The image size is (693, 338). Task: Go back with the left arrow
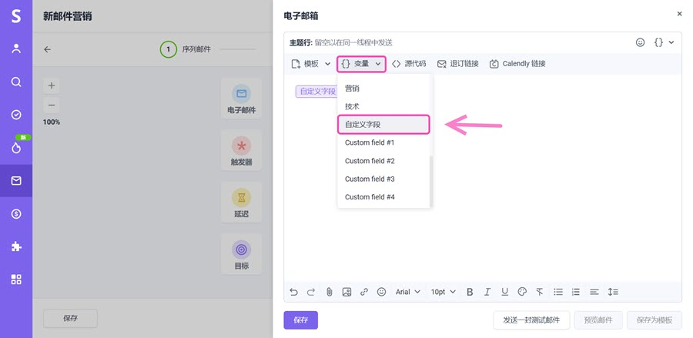click(47, 49)
